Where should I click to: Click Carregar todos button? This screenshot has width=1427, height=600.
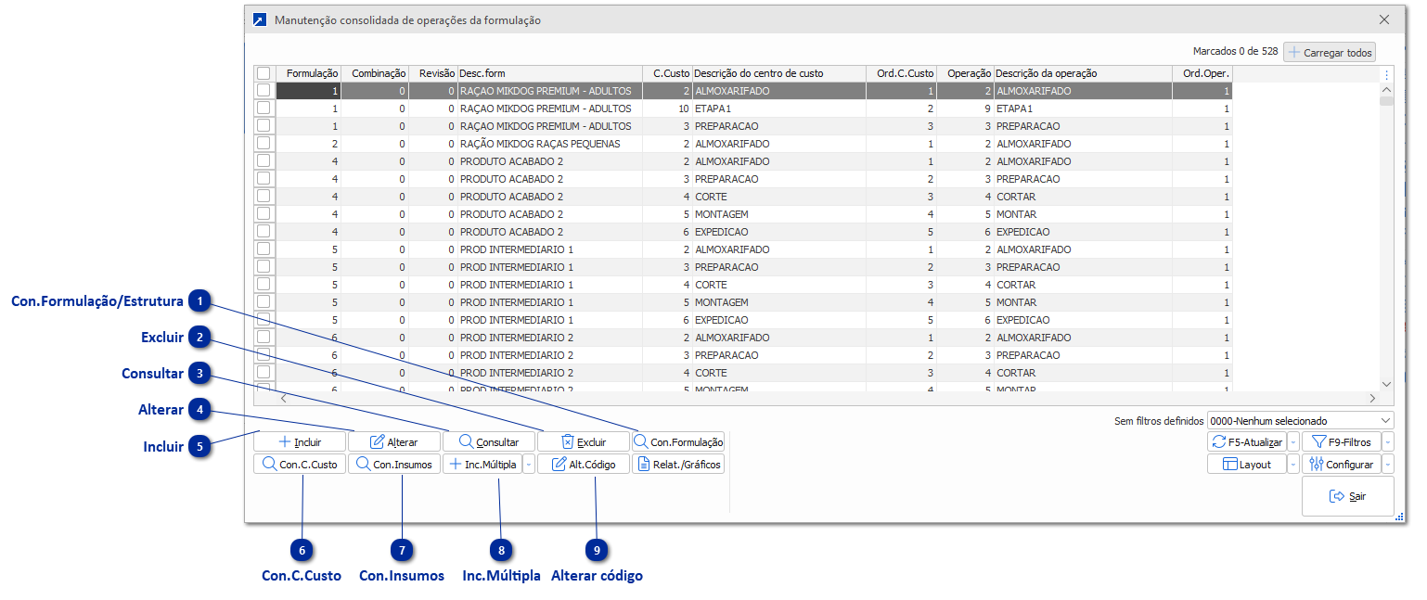(x=1329, y=53)
